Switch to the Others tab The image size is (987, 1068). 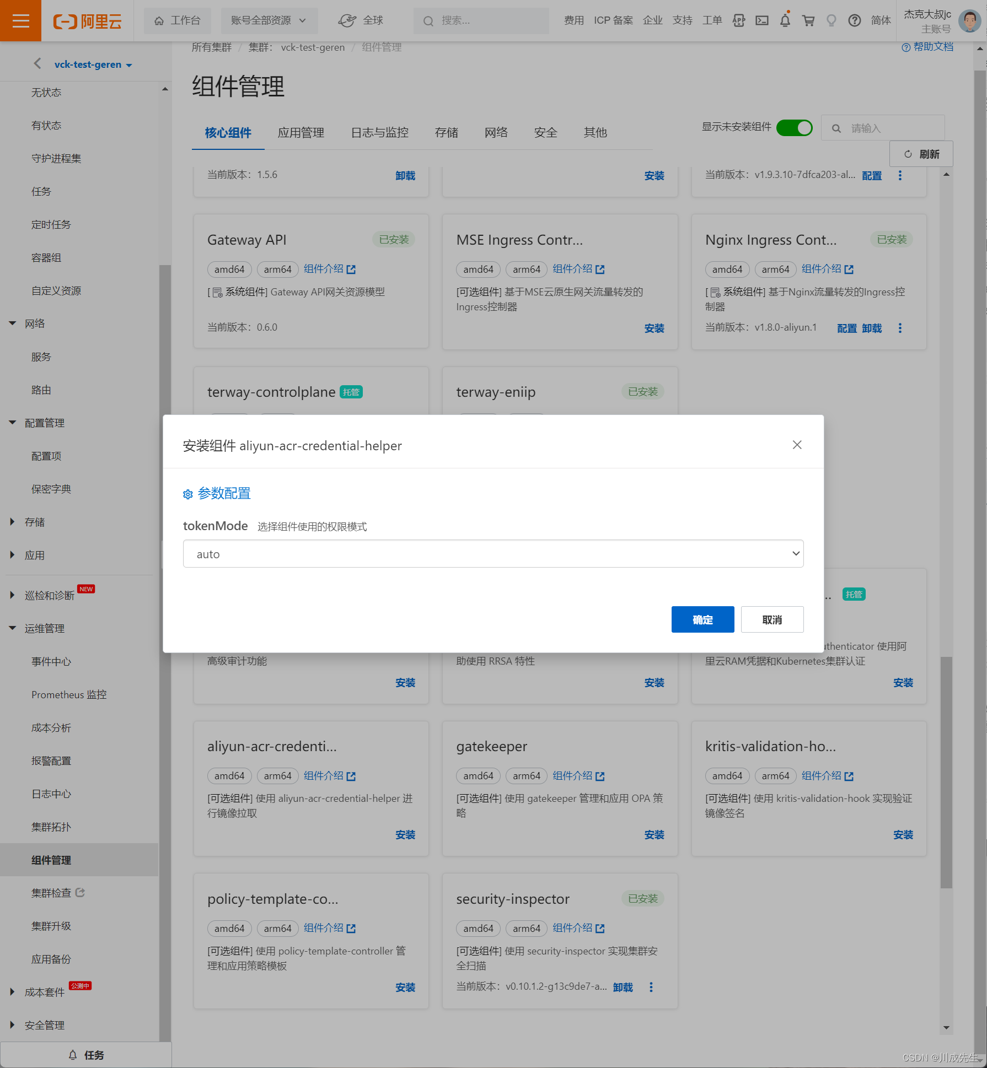[x=595, y=133]
